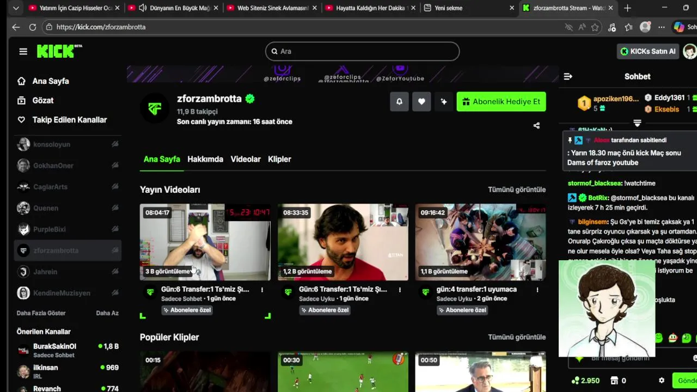
Task: Click the browser back arrow
Action: click(x=16, y=27)
